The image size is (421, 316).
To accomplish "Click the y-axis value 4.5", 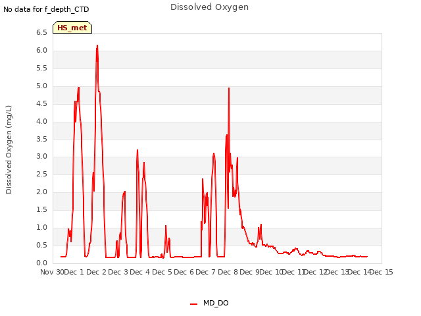I will tap(41, 104).
